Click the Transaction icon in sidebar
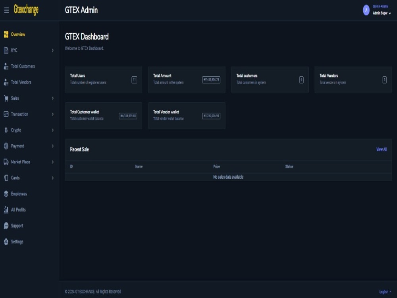Image resolution: width=397 pixels, height=298 pixels. [x=6, y=114]
